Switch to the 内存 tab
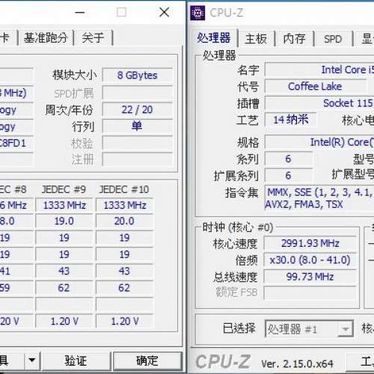Screen dimensions: 374x374 click(x=294, y=39)
